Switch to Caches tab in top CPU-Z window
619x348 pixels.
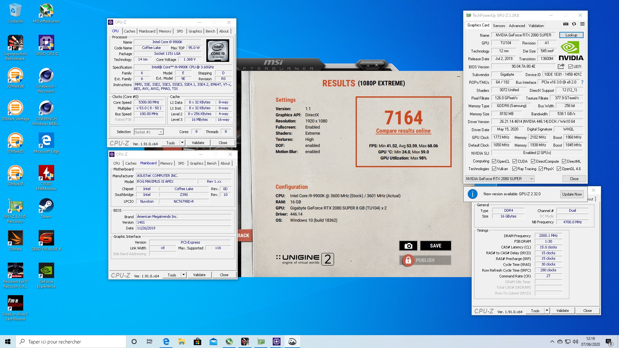[130, 31]
